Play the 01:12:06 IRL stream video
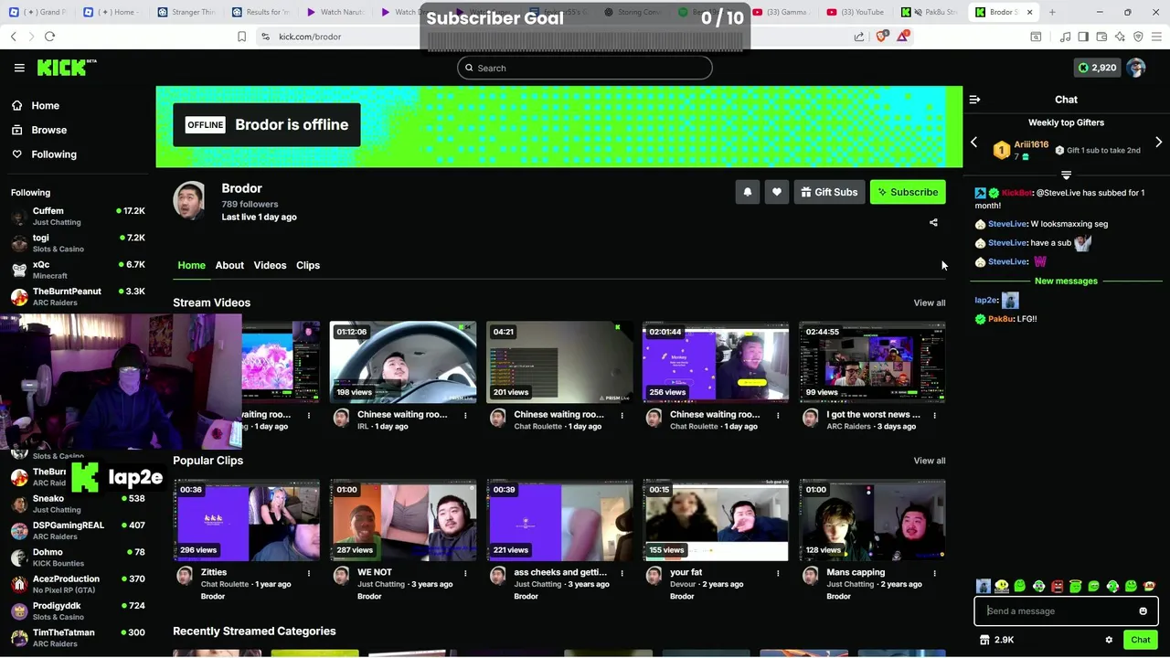The image size is (1170, 658). [403, 362]
